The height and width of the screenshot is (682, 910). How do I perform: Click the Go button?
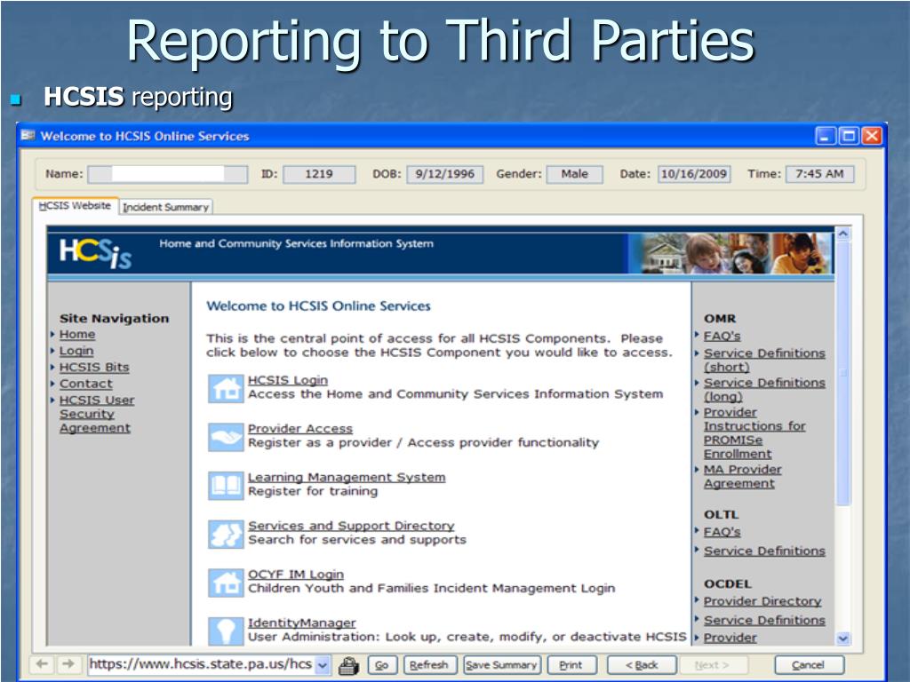[382, 665]
